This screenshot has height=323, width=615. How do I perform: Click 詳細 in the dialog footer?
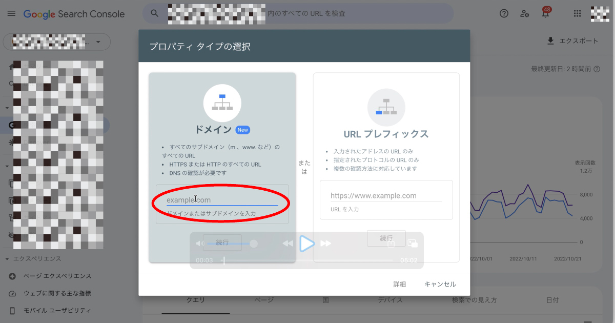[x=400, y=284]
